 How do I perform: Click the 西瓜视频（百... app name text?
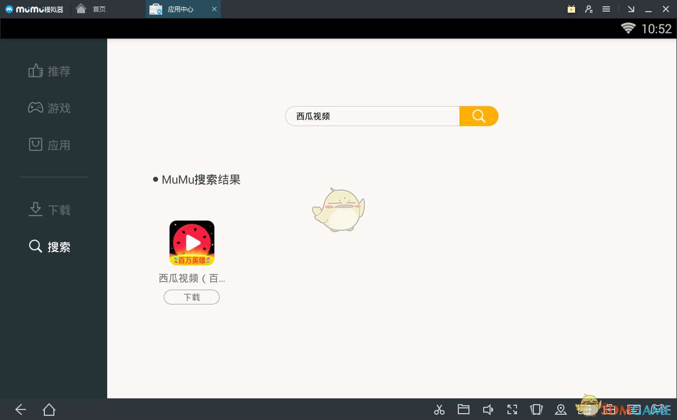[192, 278]
